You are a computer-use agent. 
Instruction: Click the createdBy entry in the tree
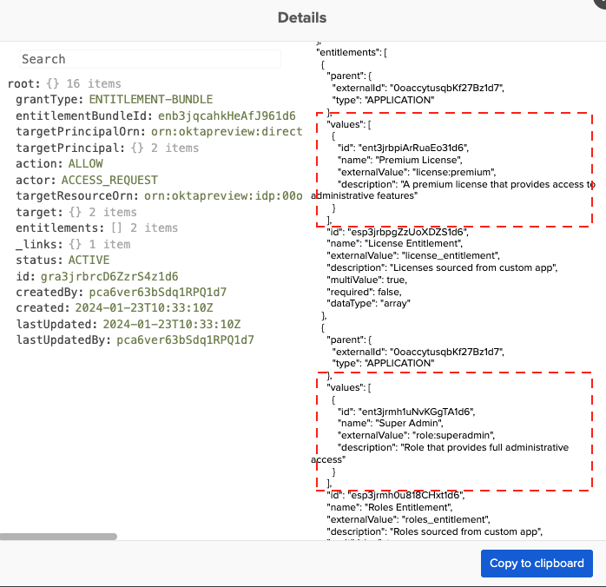pyautogui.click(x=121, y=292)
